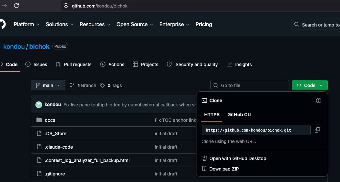
Task: Expand the Open Source menu
Action: 135,25
